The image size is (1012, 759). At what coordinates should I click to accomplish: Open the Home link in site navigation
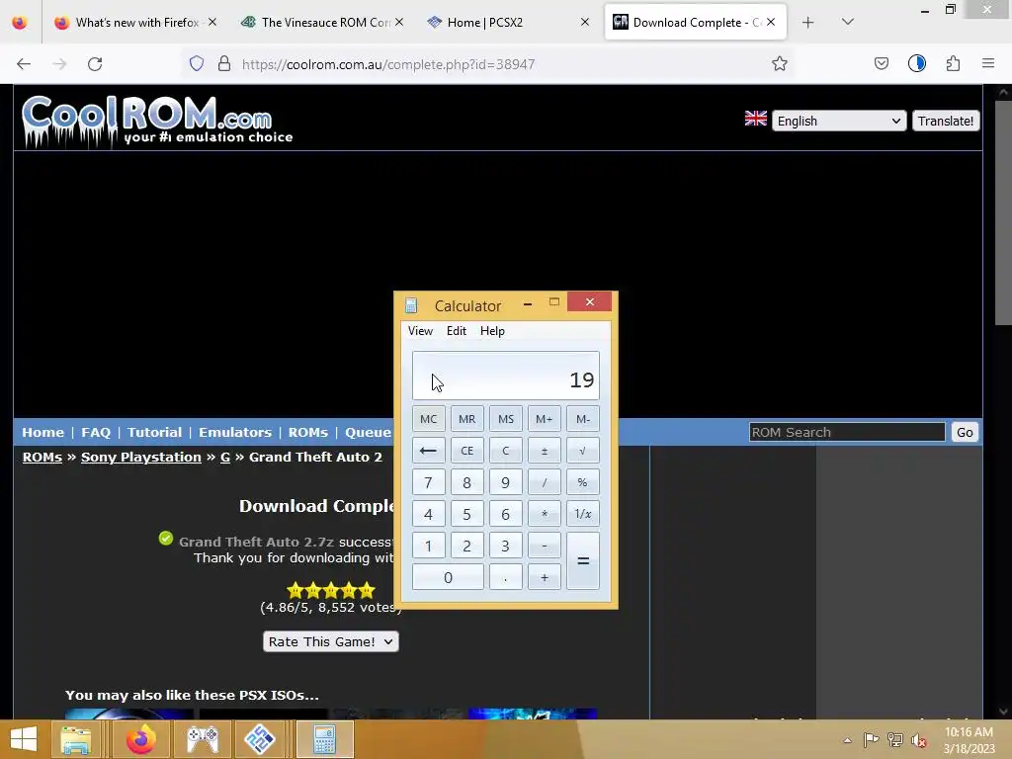coord(42,433)
